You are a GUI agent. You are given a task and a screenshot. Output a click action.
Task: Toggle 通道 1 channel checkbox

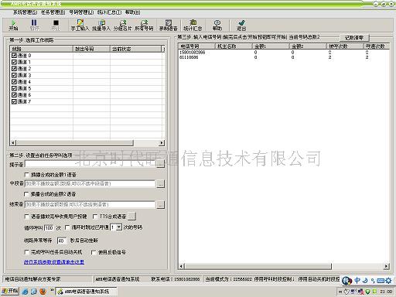(x=14, y=62)
